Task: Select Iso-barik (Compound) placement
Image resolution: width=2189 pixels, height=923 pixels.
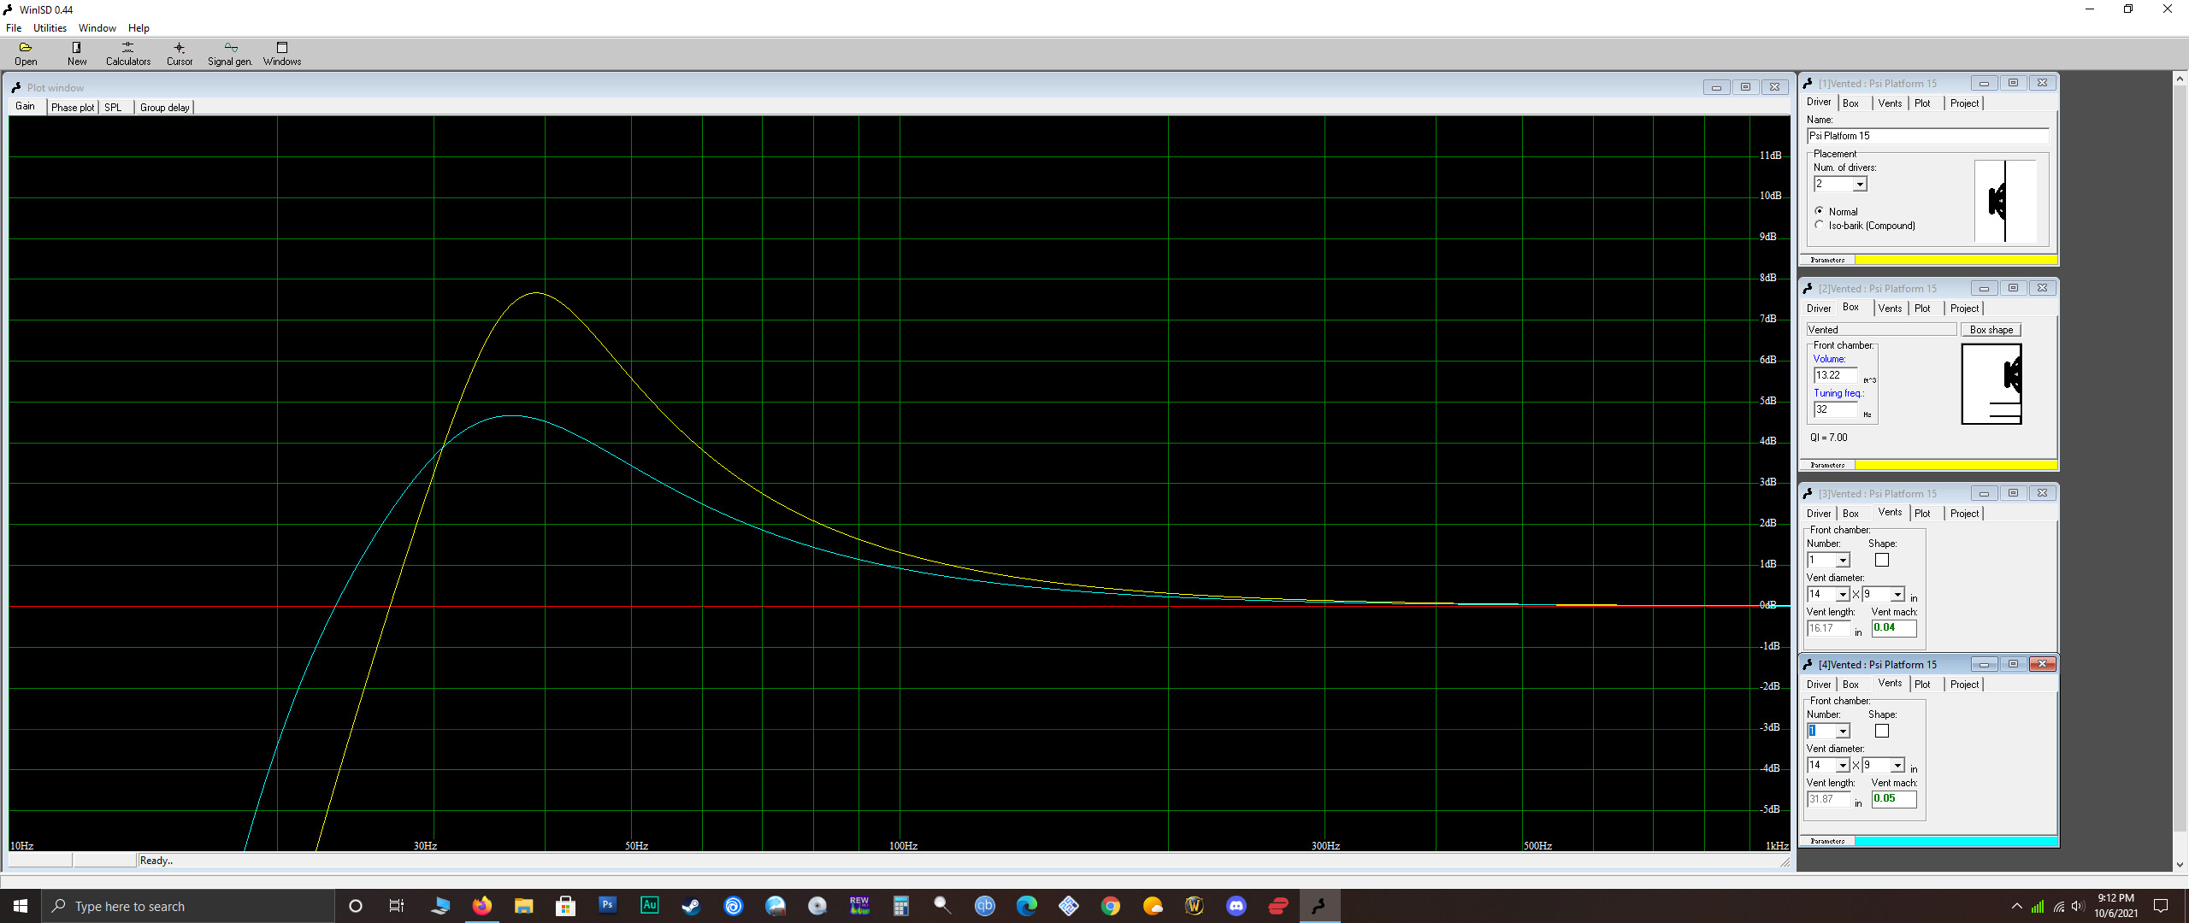Action: (x=1819, y=225)
